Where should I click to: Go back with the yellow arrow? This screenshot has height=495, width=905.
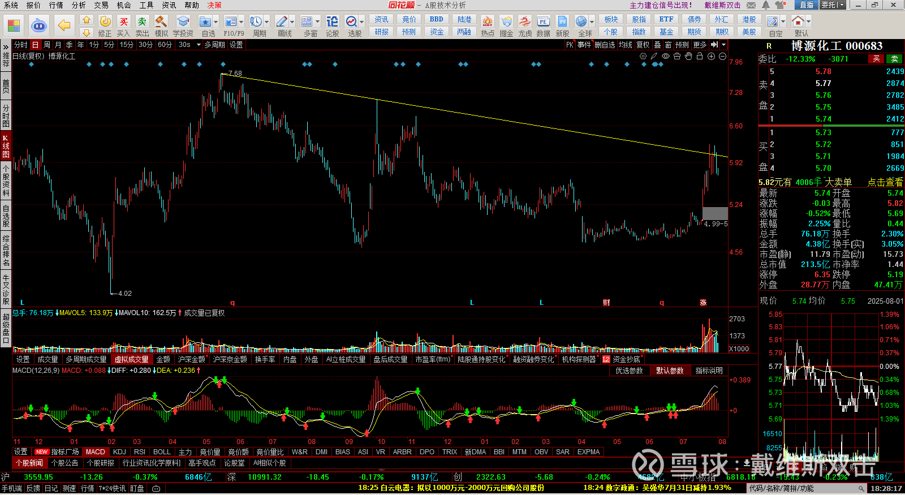[64, 25]
